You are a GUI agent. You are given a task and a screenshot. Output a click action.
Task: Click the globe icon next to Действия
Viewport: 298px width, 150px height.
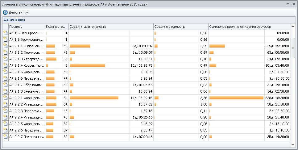[5, 12]
